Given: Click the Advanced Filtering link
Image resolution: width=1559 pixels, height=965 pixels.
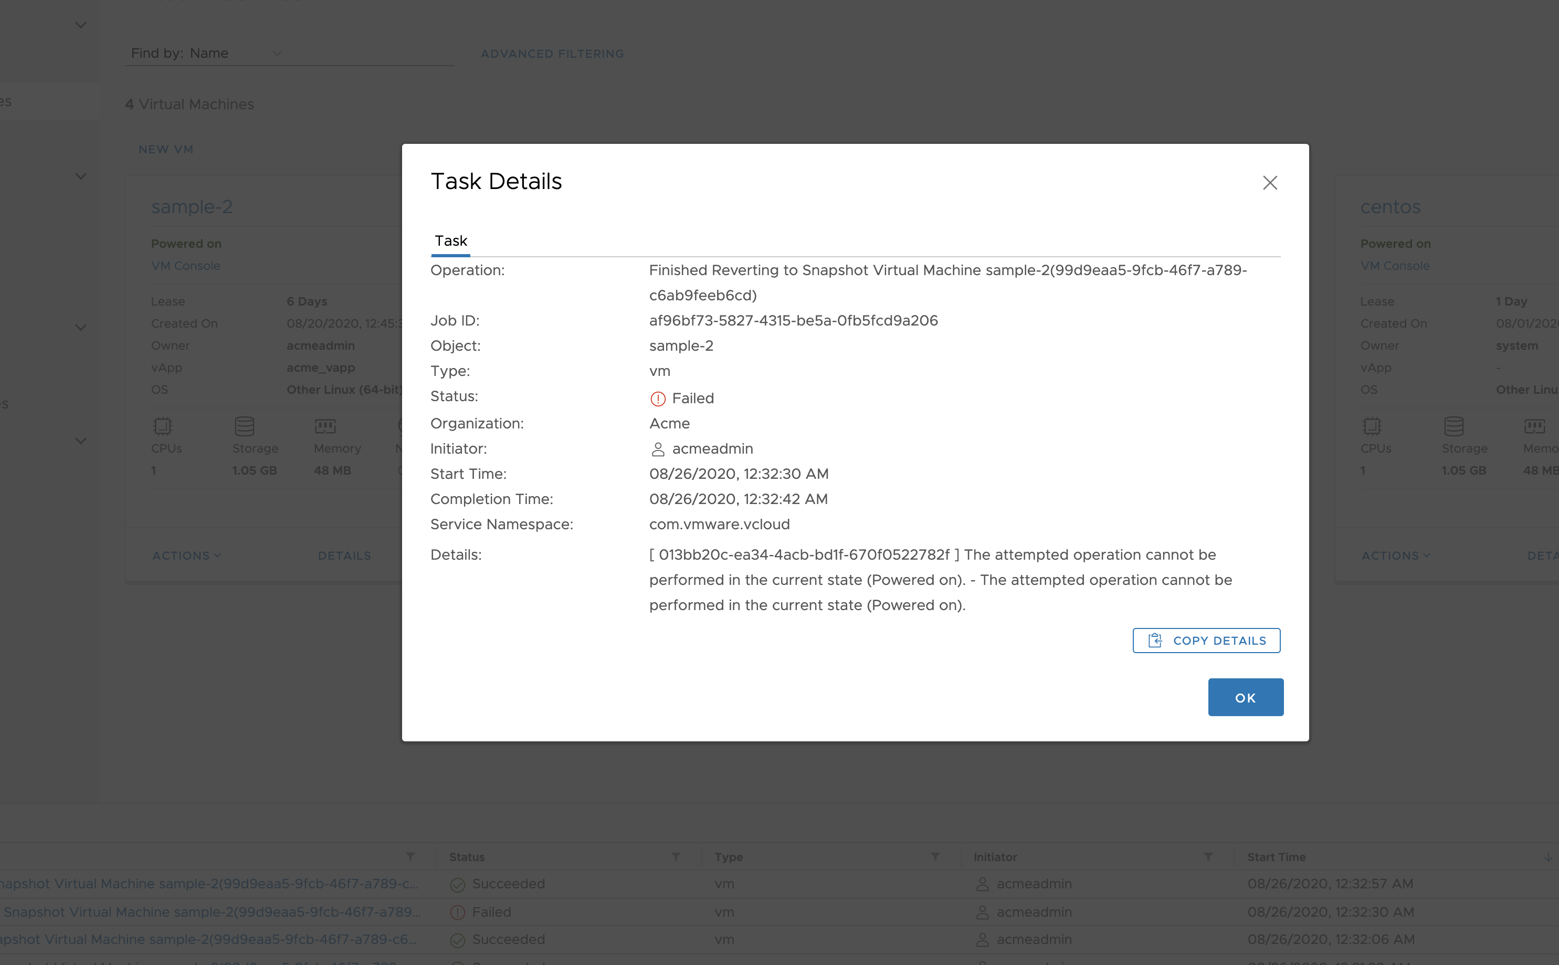Looking at the screenshot, I should [x=552, y=54].
